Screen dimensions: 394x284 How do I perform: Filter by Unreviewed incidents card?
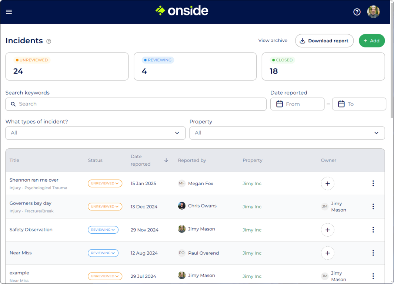pos(67,67)
